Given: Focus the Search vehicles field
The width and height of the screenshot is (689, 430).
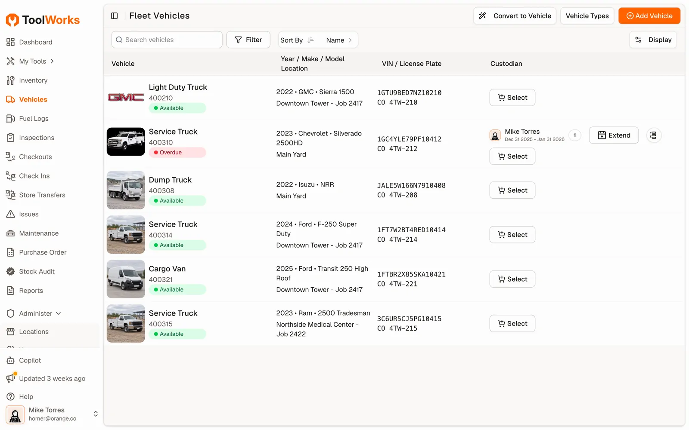Looking at the screenshot, I should 167,40.
